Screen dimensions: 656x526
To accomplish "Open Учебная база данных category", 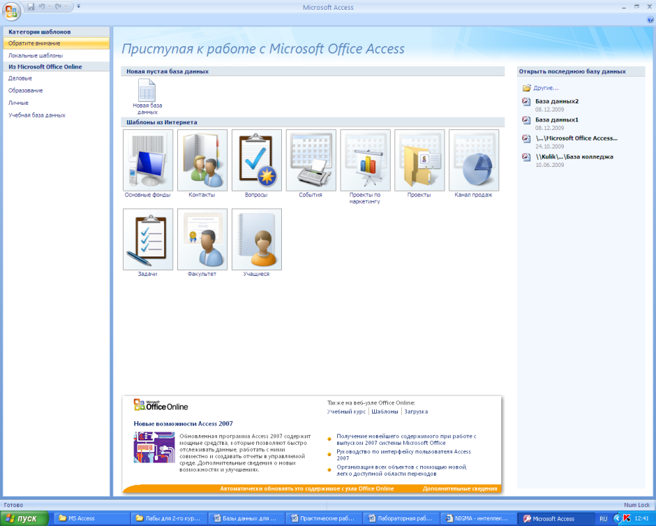I will [56, 115].
